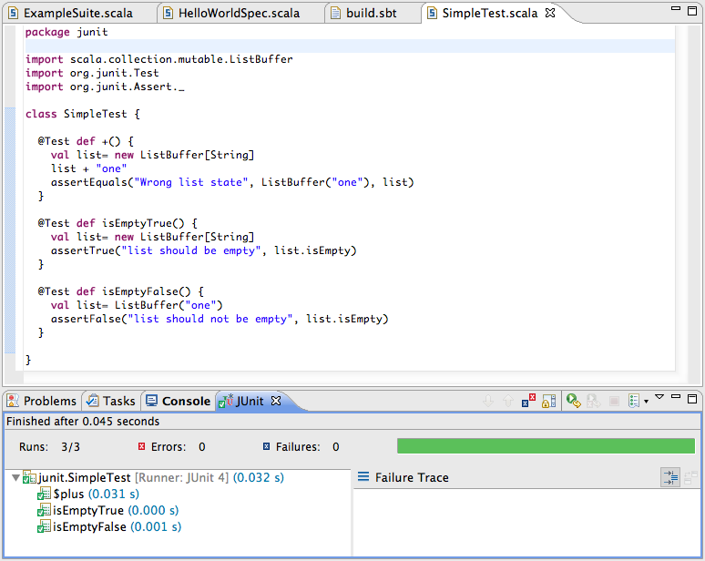Screen dimensions: 705x561
Task: Minimize the JUnit panel view
Action: pos(678,398)
